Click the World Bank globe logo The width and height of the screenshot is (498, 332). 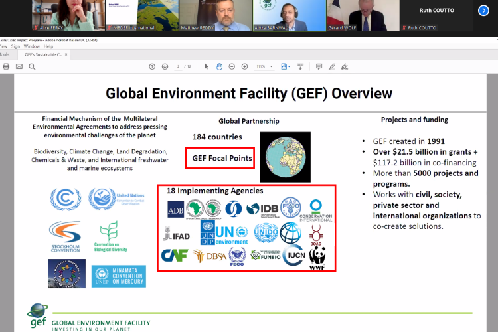point(290,233)
